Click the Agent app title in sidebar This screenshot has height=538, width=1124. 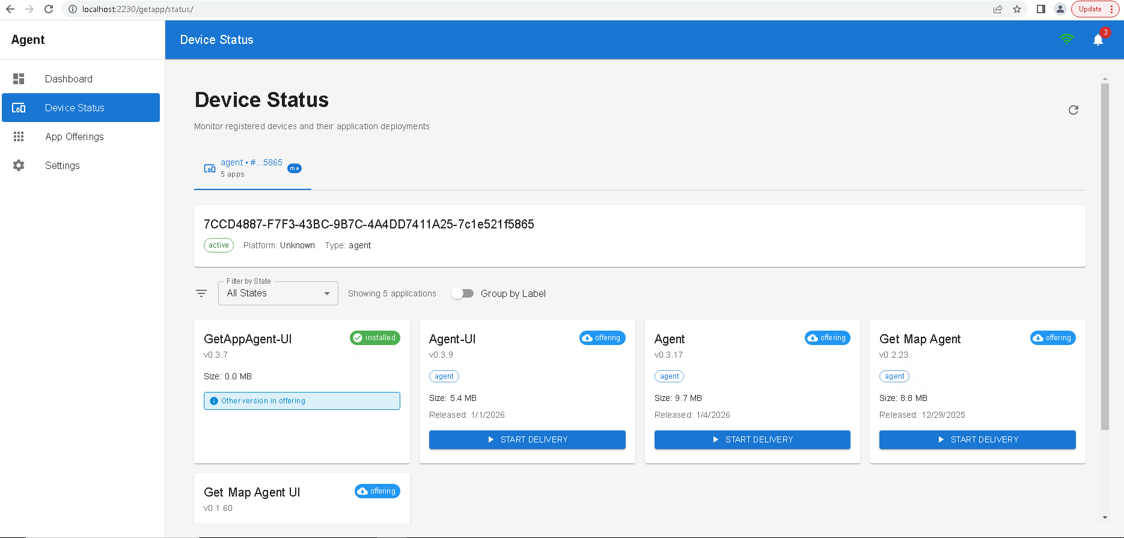28,40
